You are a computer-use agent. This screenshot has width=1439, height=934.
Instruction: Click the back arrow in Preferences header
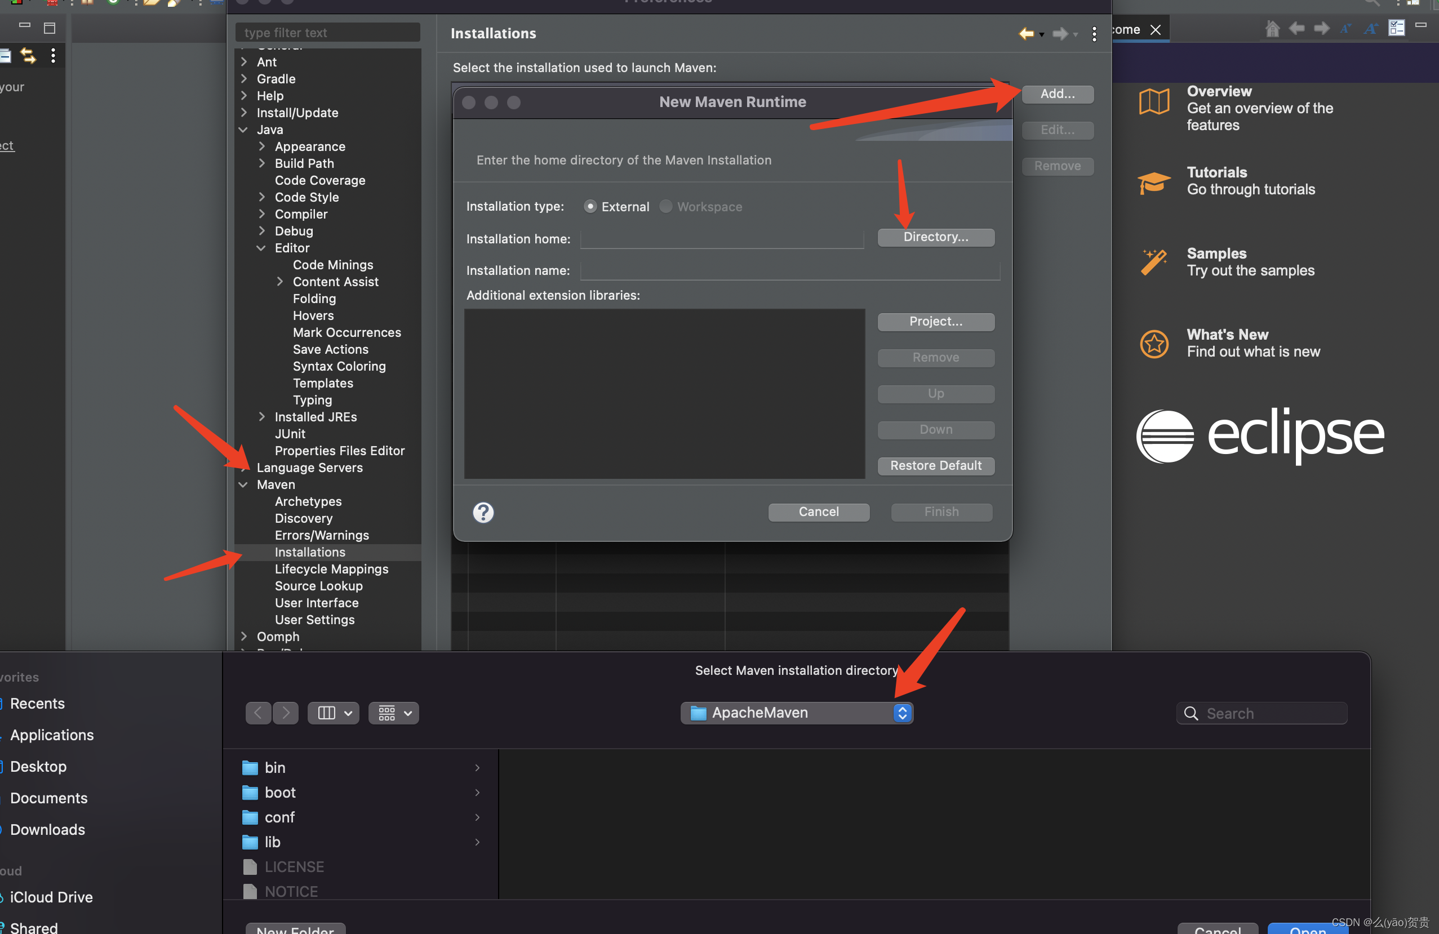point(1025,34)
